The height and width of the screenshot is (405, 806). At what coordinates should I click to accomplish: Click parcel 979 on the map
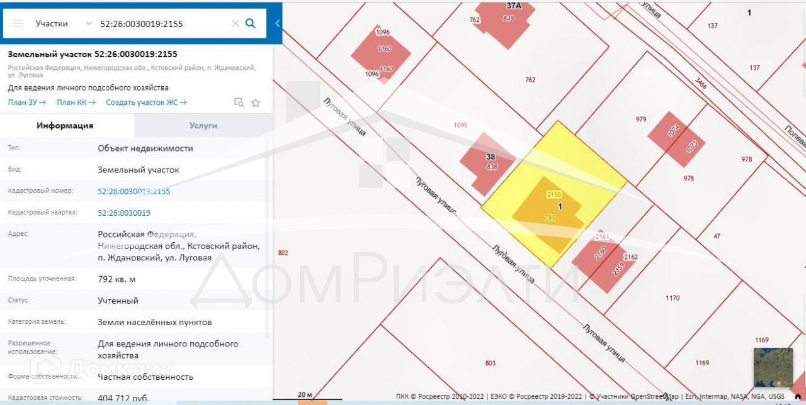click(x=641, y=119)
